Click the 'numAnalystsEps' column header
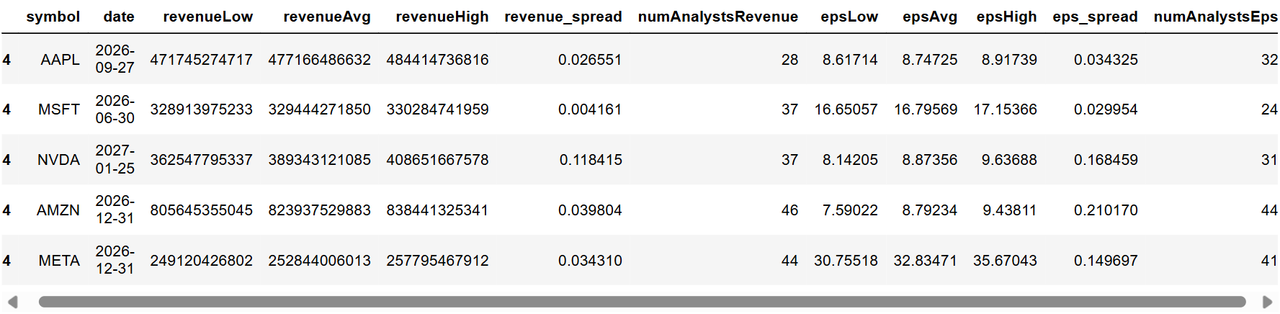The height and width of the screenshot is (314, 1280). (x=1216, y=17)
